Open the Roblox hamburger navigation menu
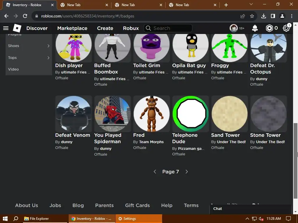 click(6, 28)
